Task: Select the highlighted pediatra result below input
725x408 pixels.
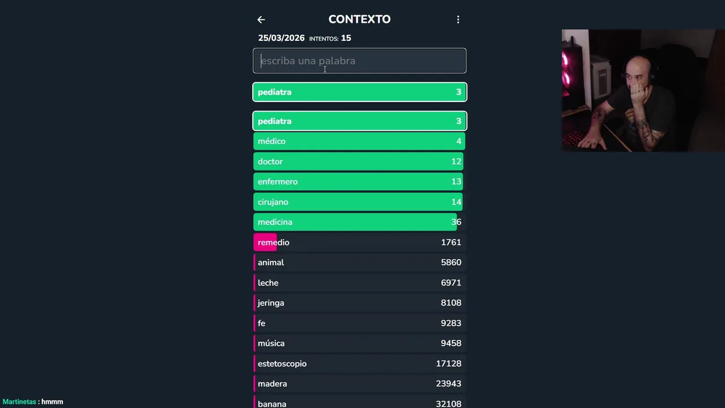Action: [360, 92]
